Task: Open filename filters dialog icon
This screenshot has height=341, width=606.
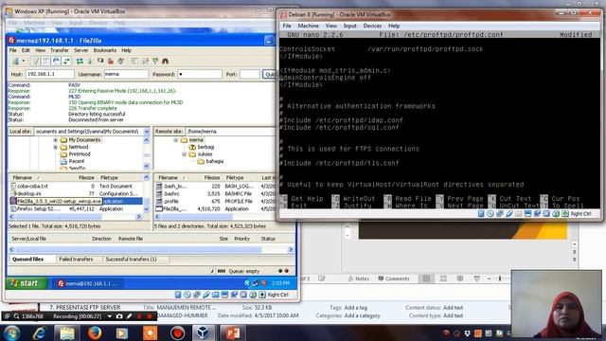Action: tap(134, 61)
